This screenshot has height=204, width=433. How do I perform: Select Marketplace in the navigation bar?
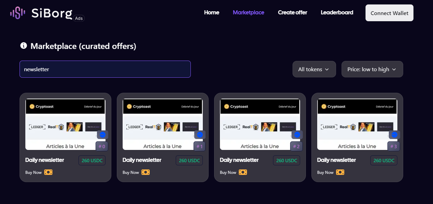(248, 13)
